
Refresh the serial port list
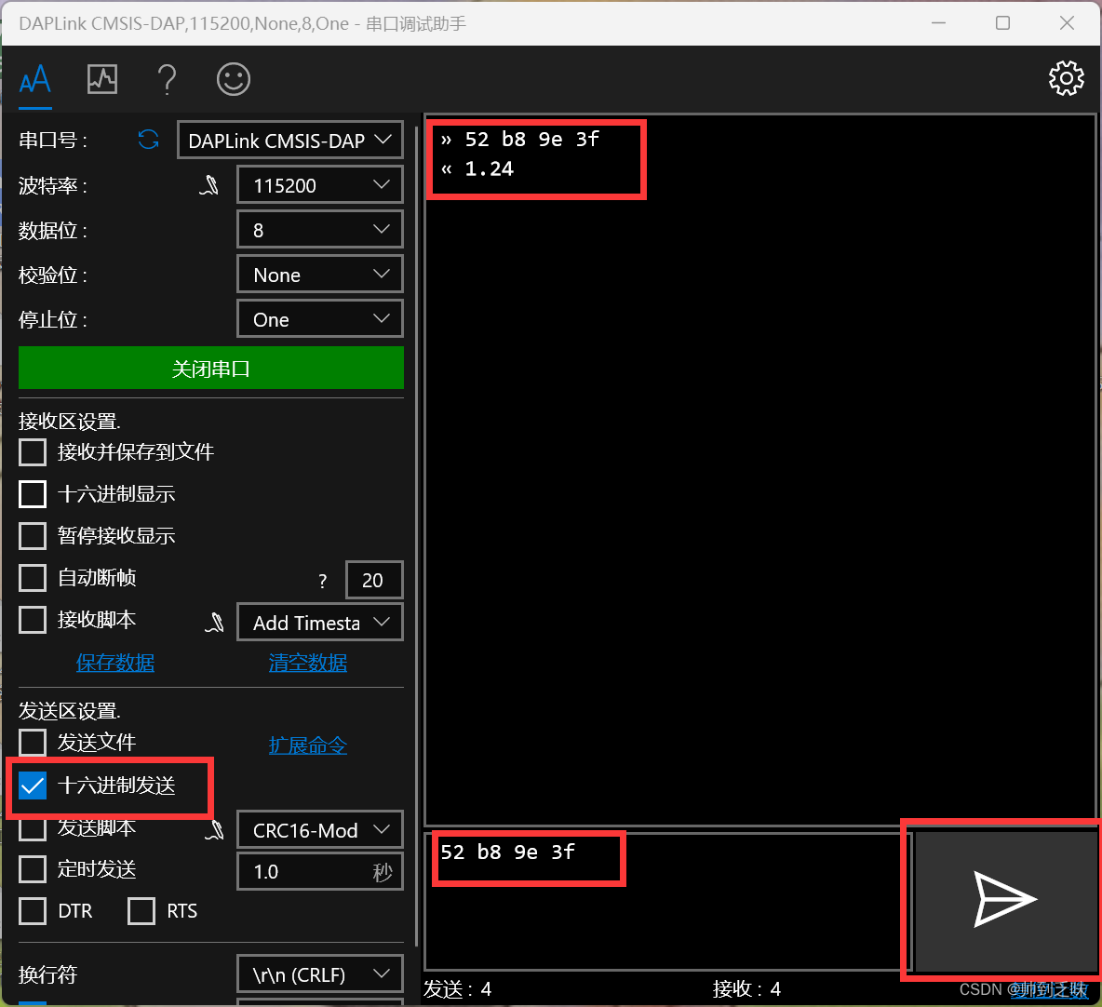tap(148, 140)
